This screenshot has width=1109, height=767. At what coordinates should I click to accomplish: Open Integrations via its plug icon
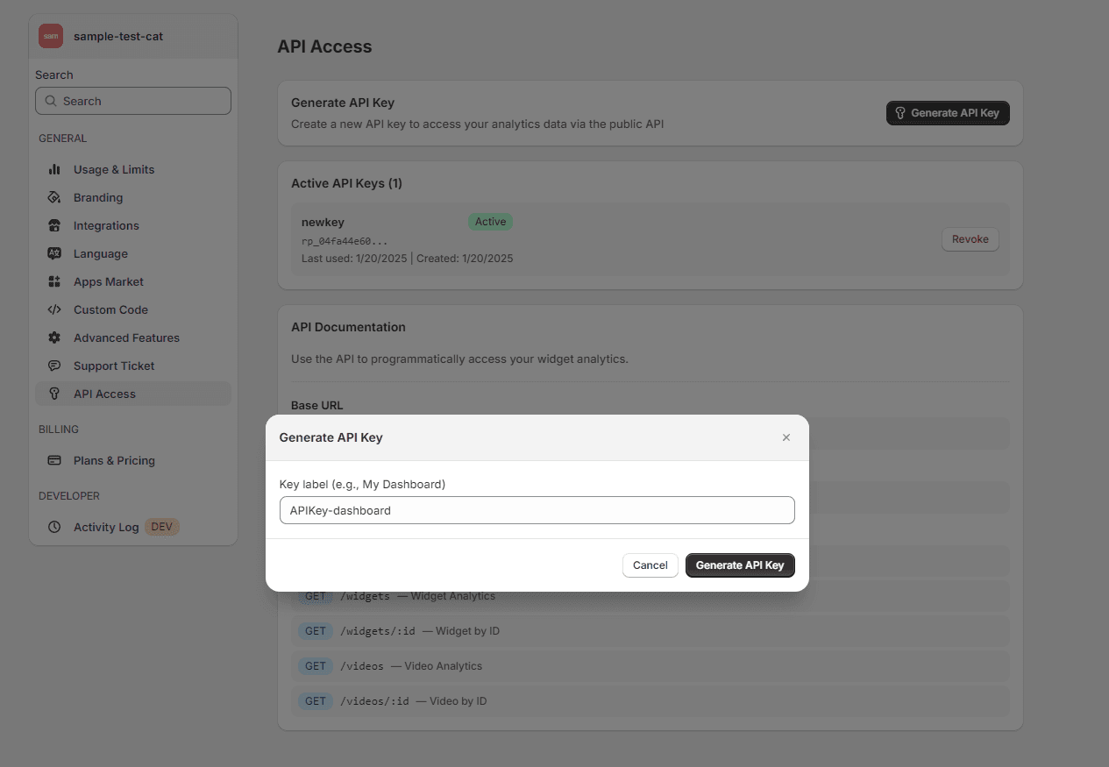click(54, 225)
